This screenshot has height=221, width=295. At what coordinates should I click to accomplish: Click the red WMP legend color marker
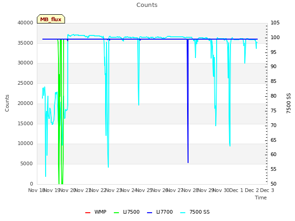88,213
